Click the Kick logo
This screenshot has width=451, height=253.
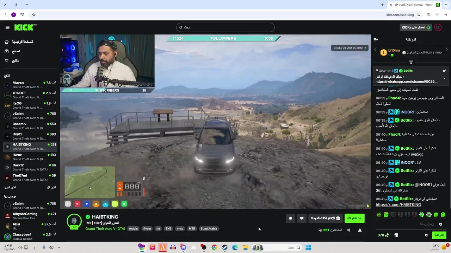pyautogui.click(x=26, y=27)
